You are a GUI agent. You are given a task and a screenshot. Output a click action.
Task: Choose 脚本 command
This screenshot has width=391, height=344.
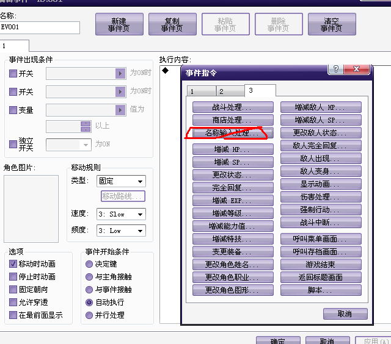point(321,290)
